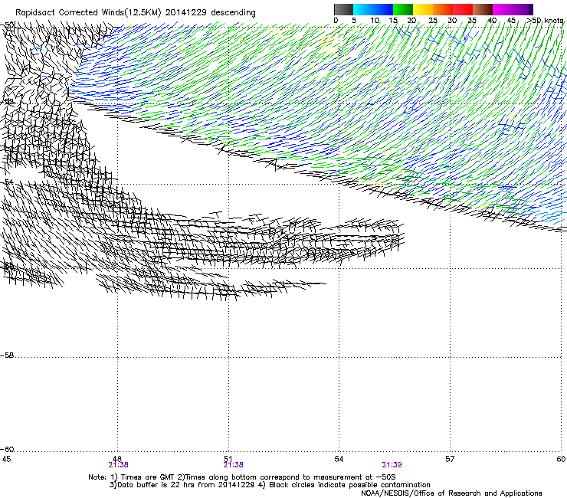Select the red 30-35 knots legend swatch
567x498 pixels.
[x=463, y=9]
